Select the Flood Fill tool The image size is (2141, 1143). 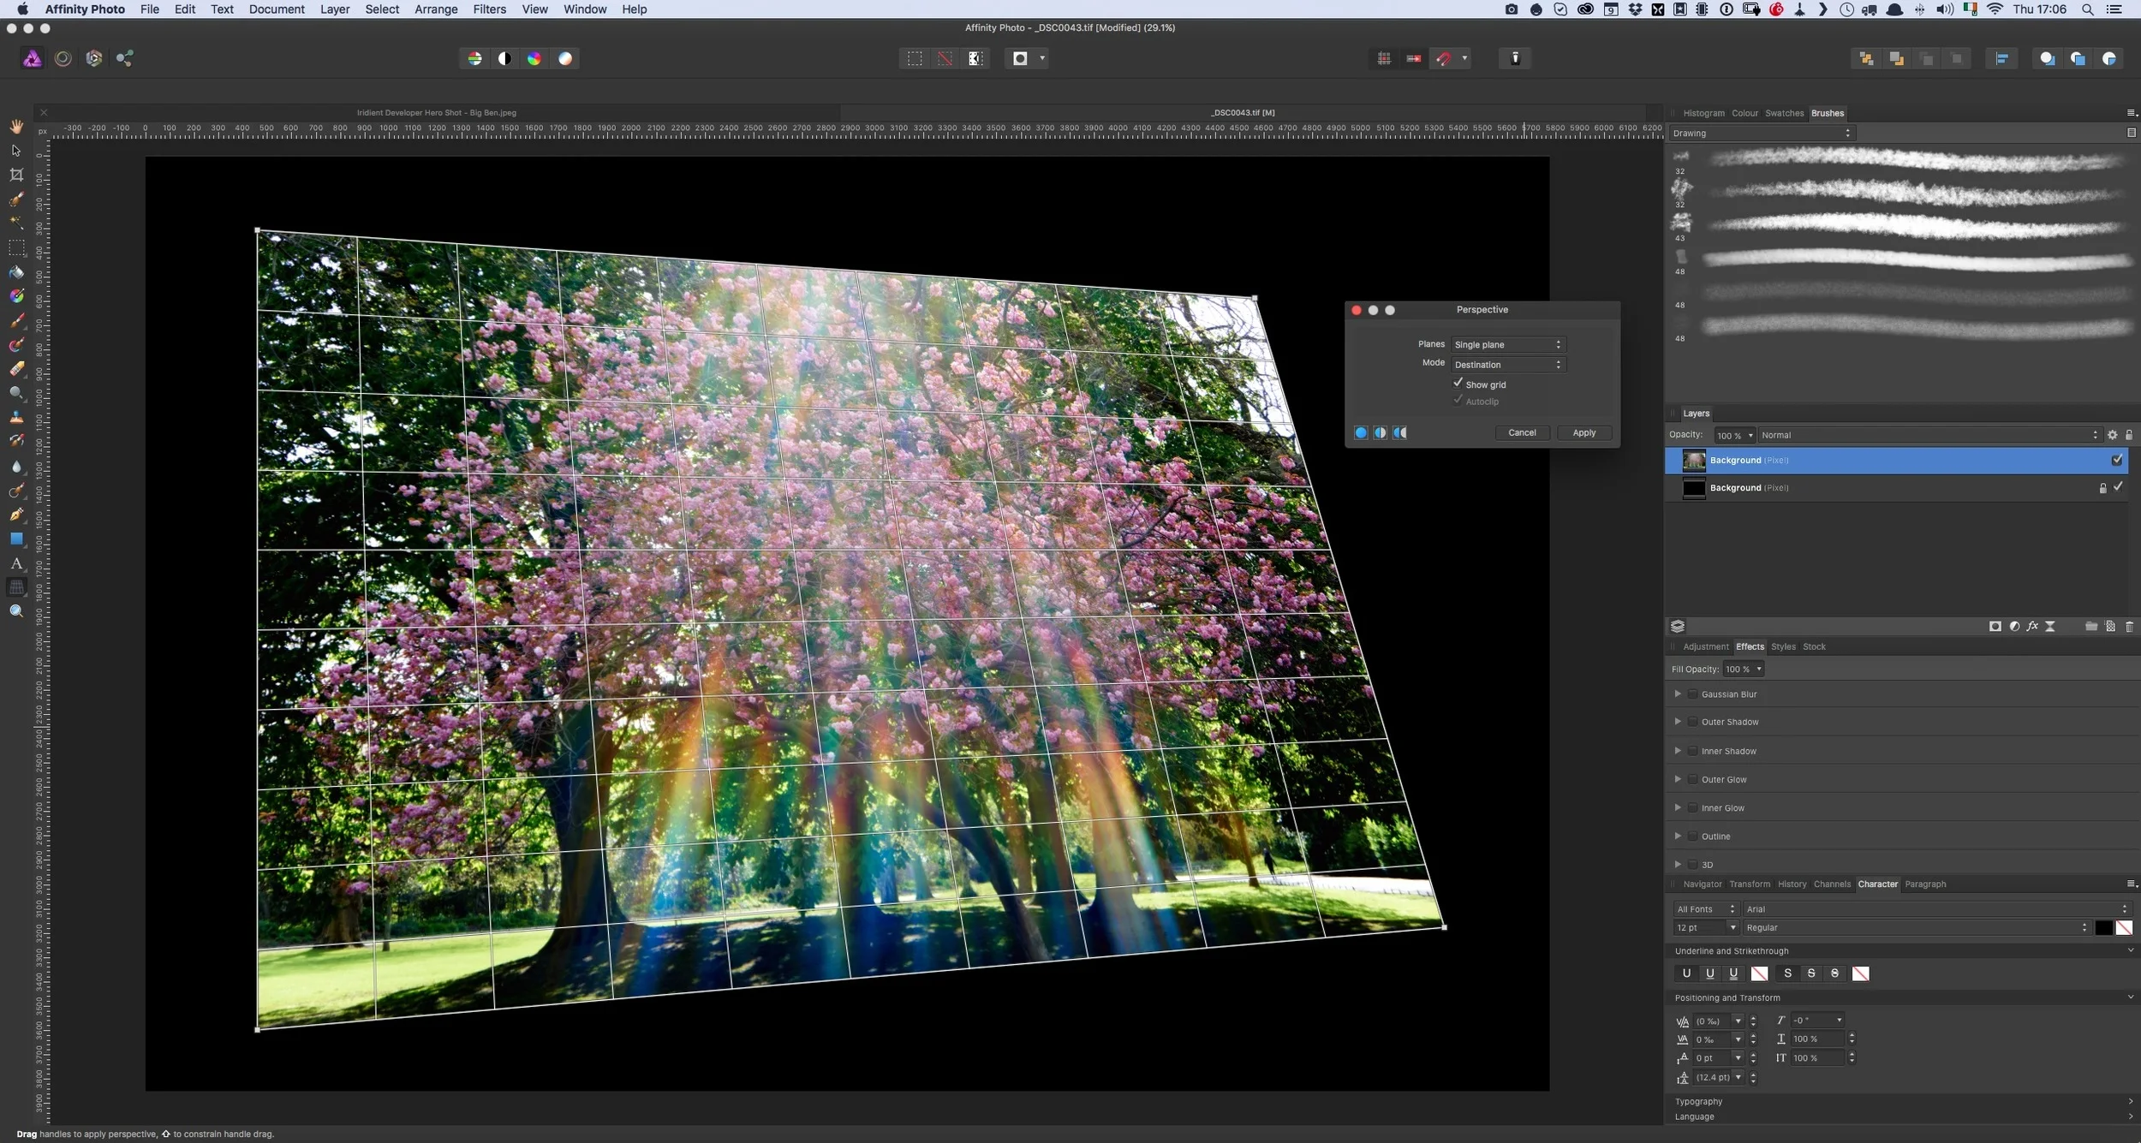point(16,272)
